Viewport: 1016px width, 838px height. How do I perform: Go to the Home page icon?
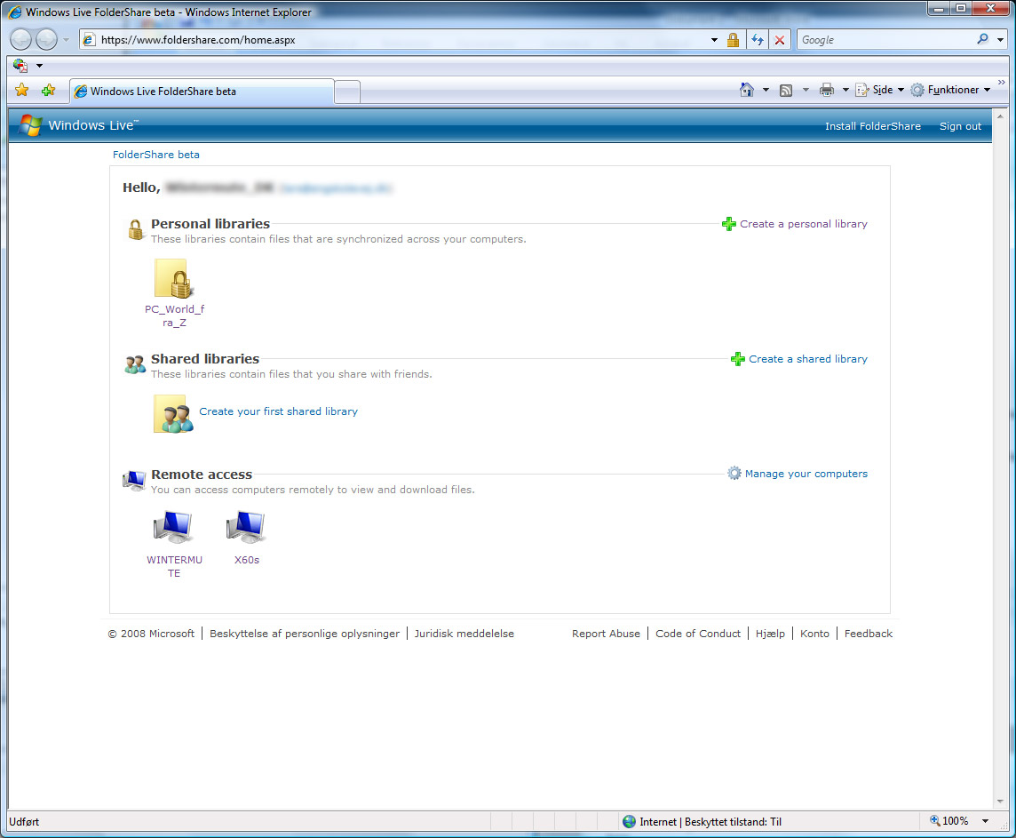click(746, 90)
